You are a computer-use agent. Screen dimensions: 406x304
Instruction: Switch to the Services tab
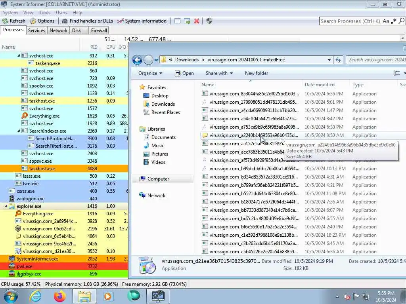[36, 30]
